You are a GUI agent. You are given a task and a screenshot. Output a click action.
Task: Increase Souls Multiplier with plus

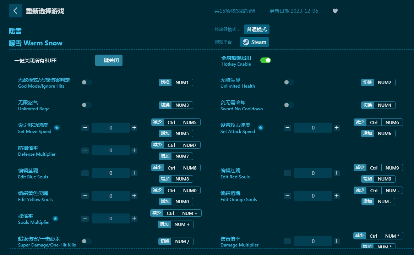click(x=134, y=218)
